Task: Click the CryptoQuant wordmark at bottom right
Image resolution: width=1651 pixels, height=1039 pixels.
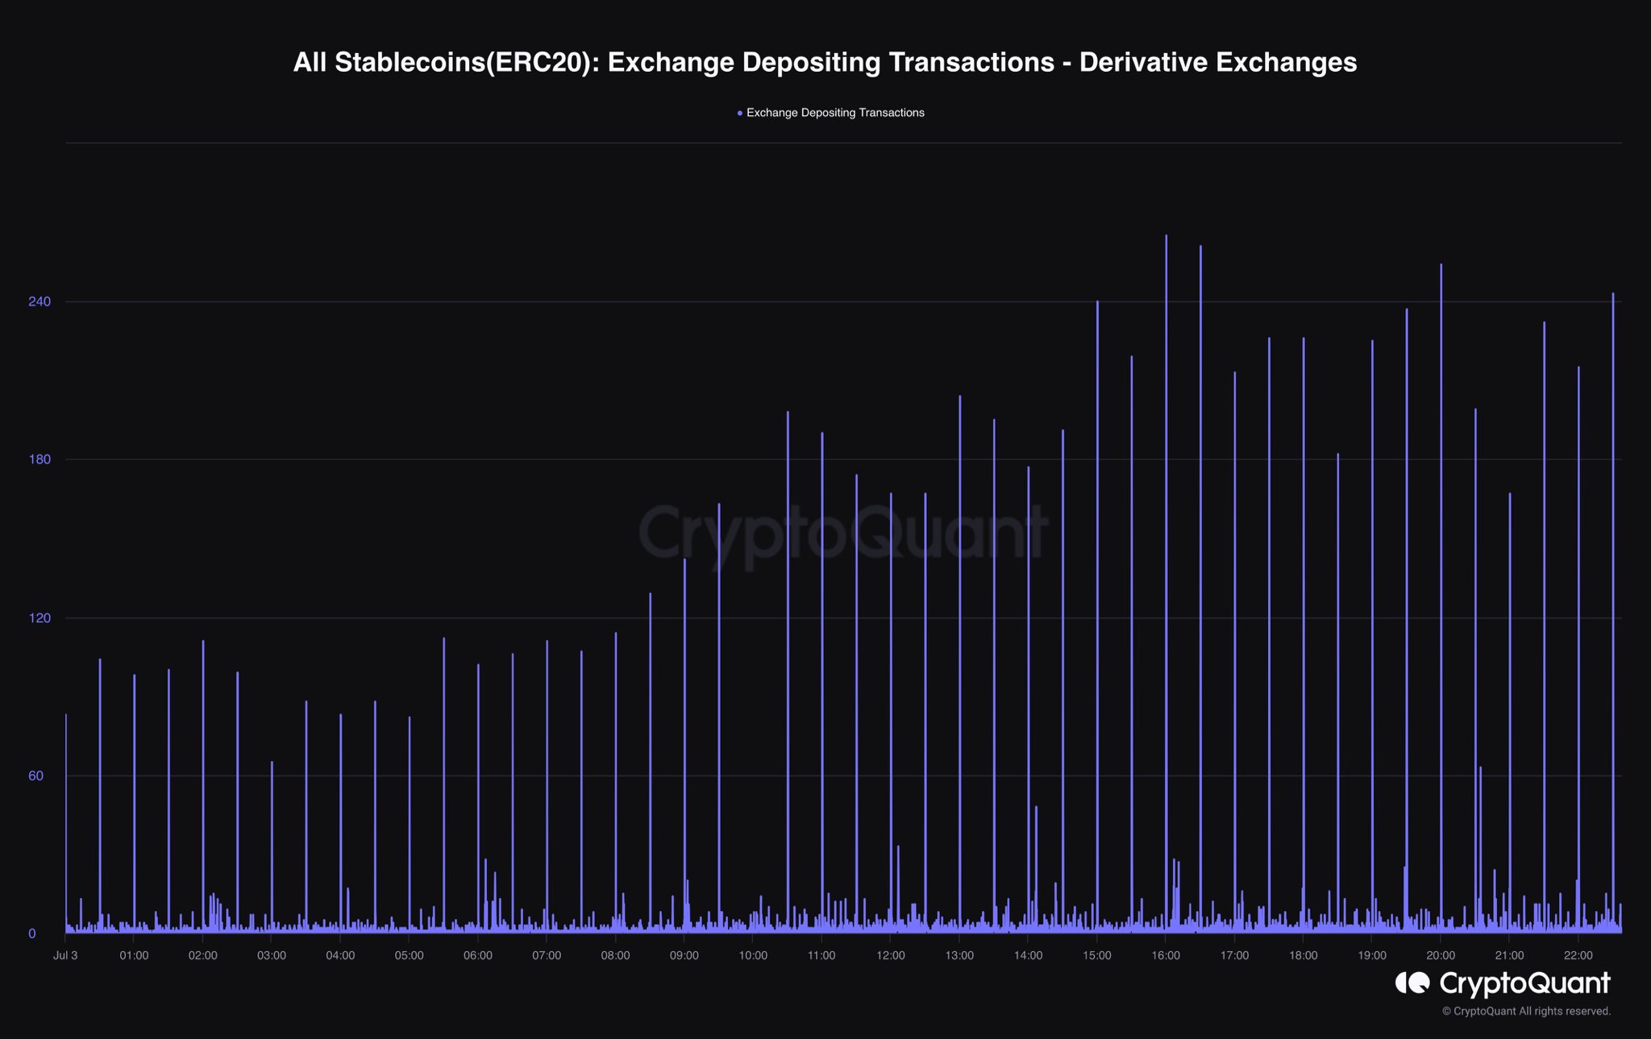Action: pos(1524,983)
